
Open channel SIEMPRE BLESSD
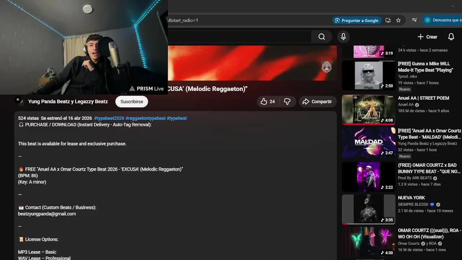[x=413, y=204]
